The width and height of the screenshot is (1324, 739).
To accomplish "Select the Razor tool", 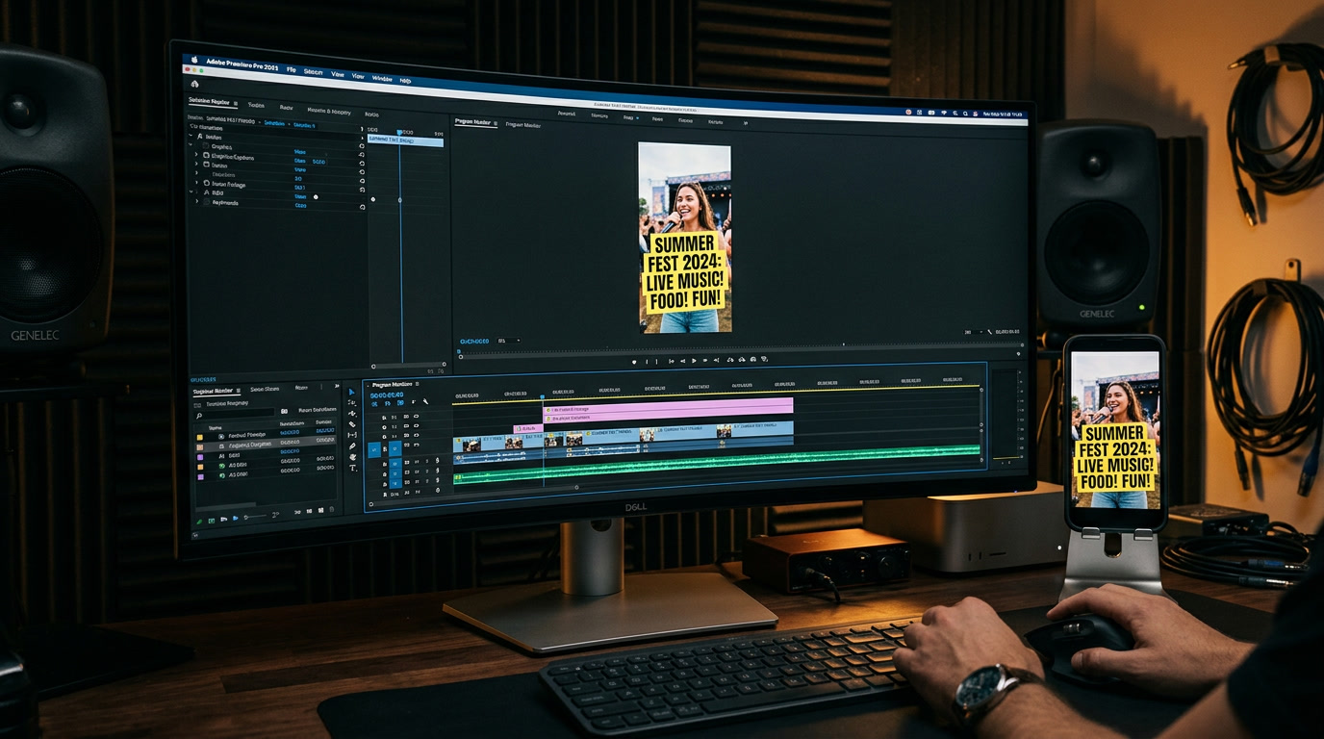I will tap(352, 424).
